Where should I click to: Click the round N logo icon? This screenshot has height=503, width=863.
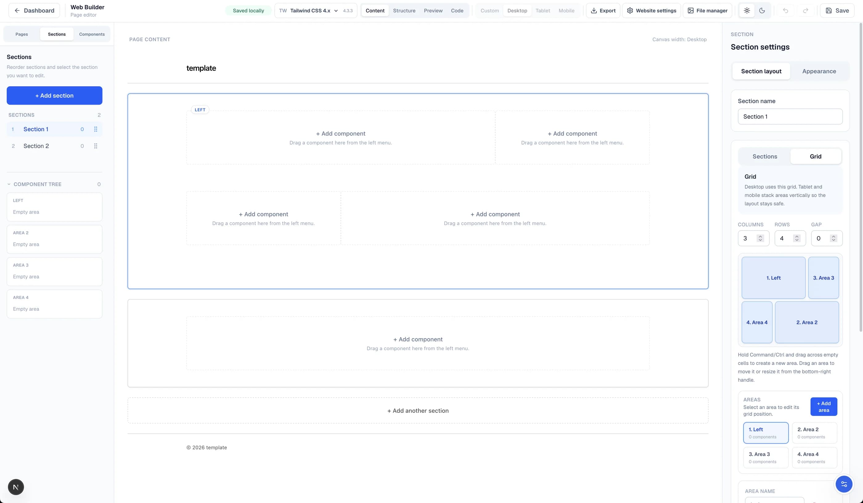point(16,487)
